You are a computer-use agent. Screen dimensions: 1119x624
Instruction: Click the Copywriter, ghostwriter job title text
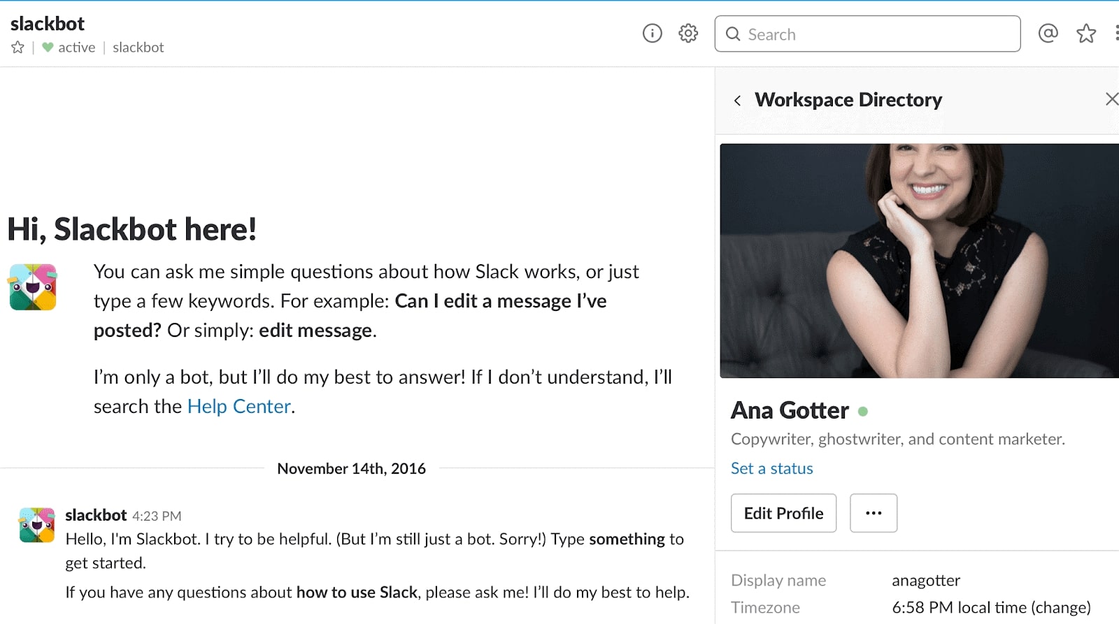[898, 439]
